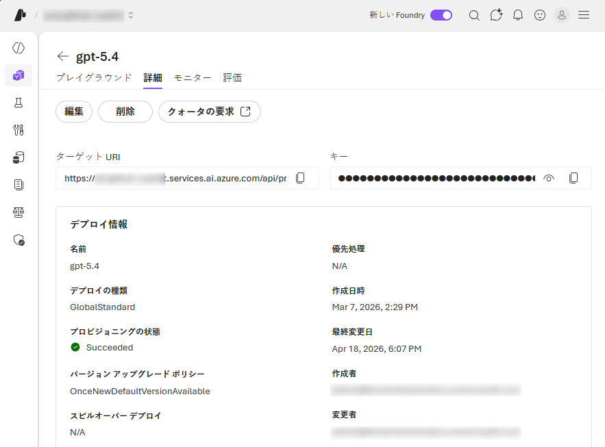Open the user account avatar
Image resolution: width=605 pixels, height=447 pixels.
(562, 15)
